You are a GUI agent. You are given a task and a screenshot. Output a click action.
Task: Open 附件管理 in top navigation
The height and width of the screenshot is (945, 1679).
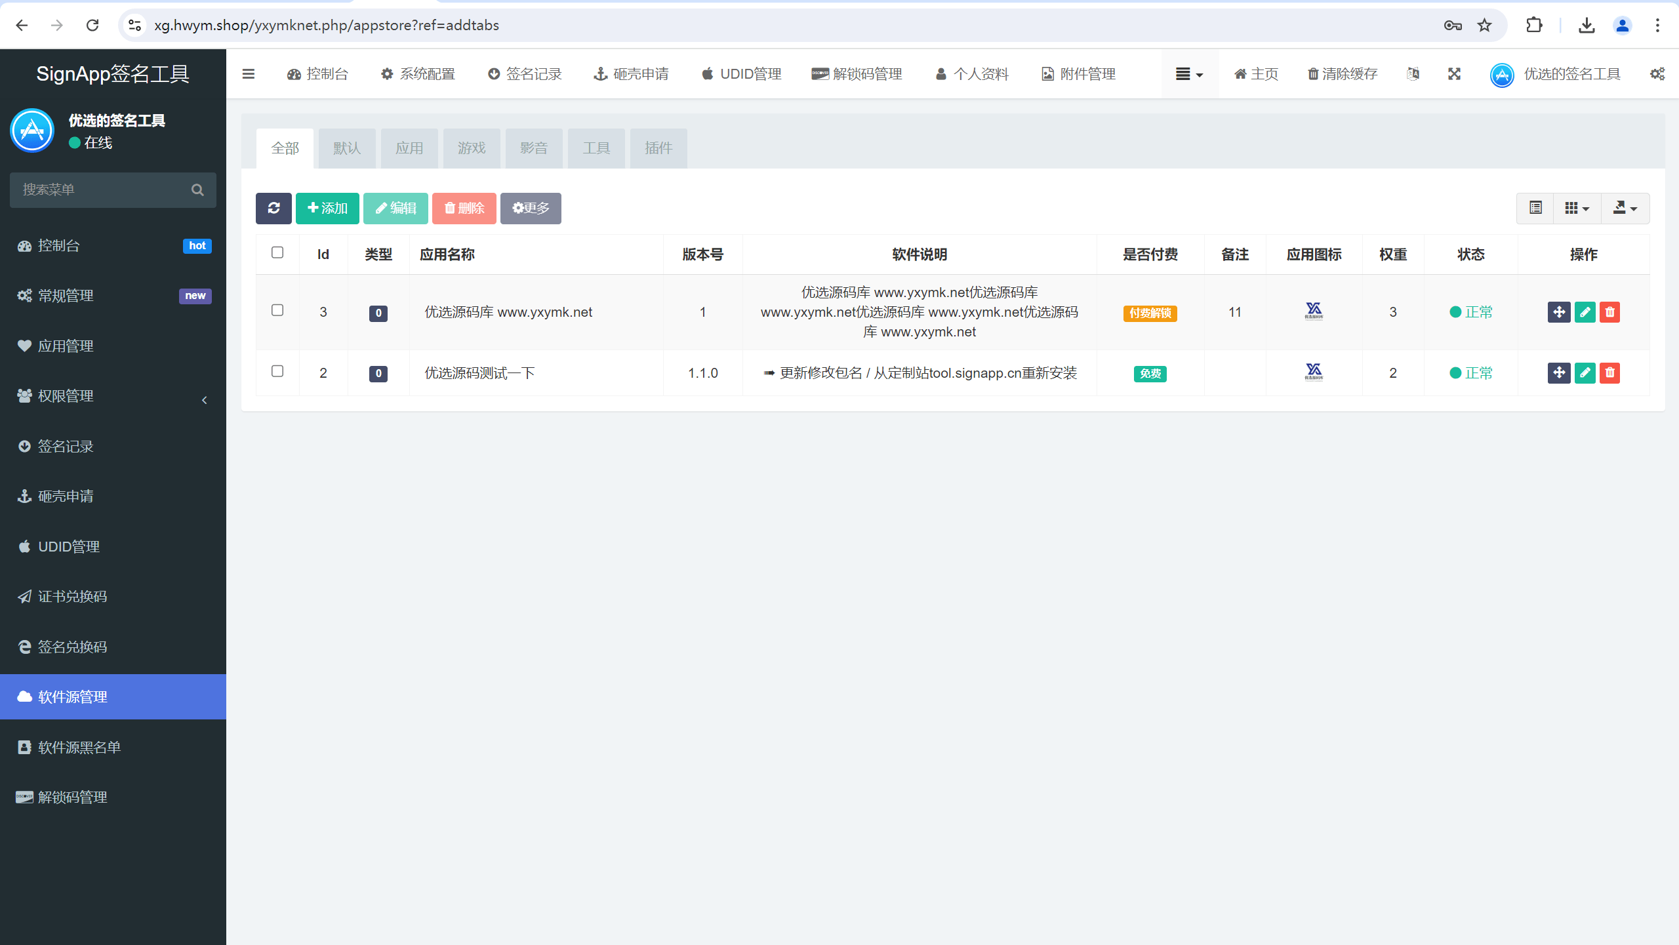(1079, 74)
